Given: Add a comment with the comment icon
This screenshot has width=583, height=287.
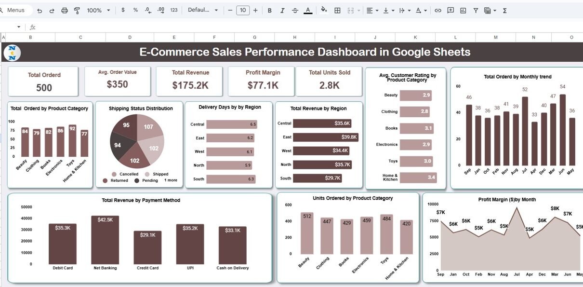Looking at the screenshot, I should tap(450, 10).
